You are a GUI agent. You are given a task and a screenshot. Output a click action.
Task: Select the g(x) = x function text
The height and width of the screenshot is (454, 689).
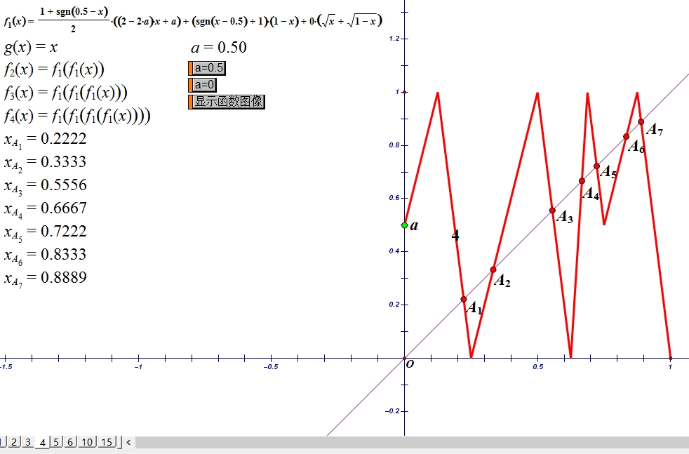point(31,46)
